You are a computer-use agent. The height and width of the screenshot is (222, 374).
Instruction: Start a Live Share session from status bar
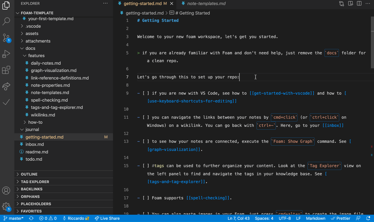(x=107, y=218)
